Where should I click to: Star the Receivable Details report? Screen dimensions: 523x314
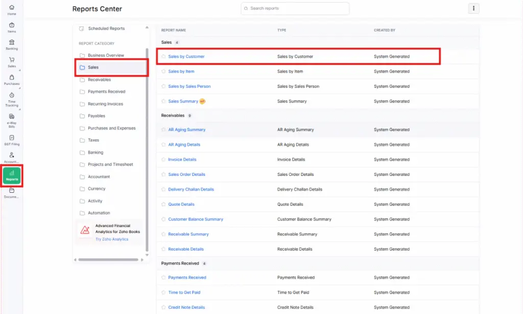[163, 249]
